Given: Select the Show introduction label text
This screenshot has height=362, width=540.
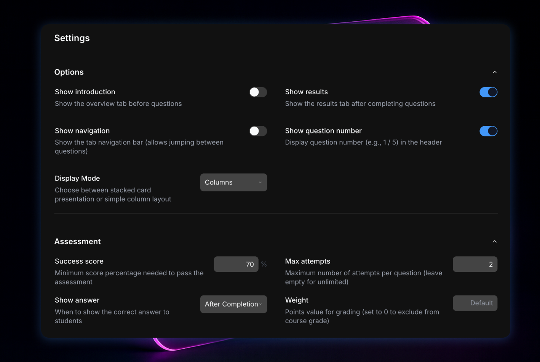Looking at the screenshot, I should (85, 92).
